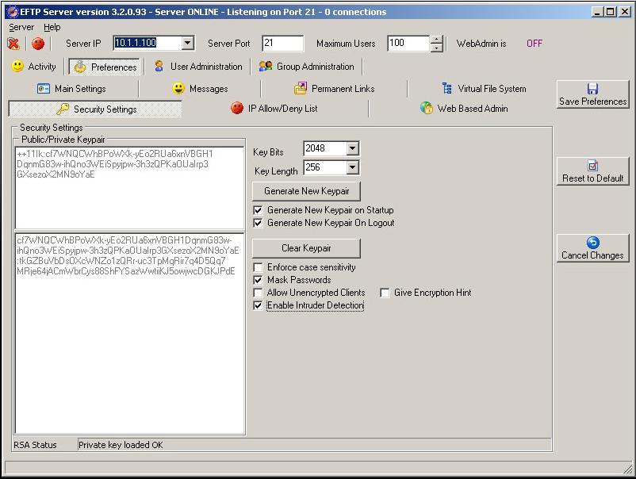The image size is (636, 479).
Task: Go to the Main Settings sub-tab
Action: click(72, 89)
